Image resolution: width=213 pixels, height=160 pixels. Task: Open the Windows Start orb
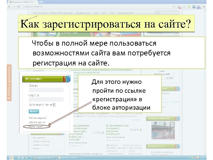12,158
